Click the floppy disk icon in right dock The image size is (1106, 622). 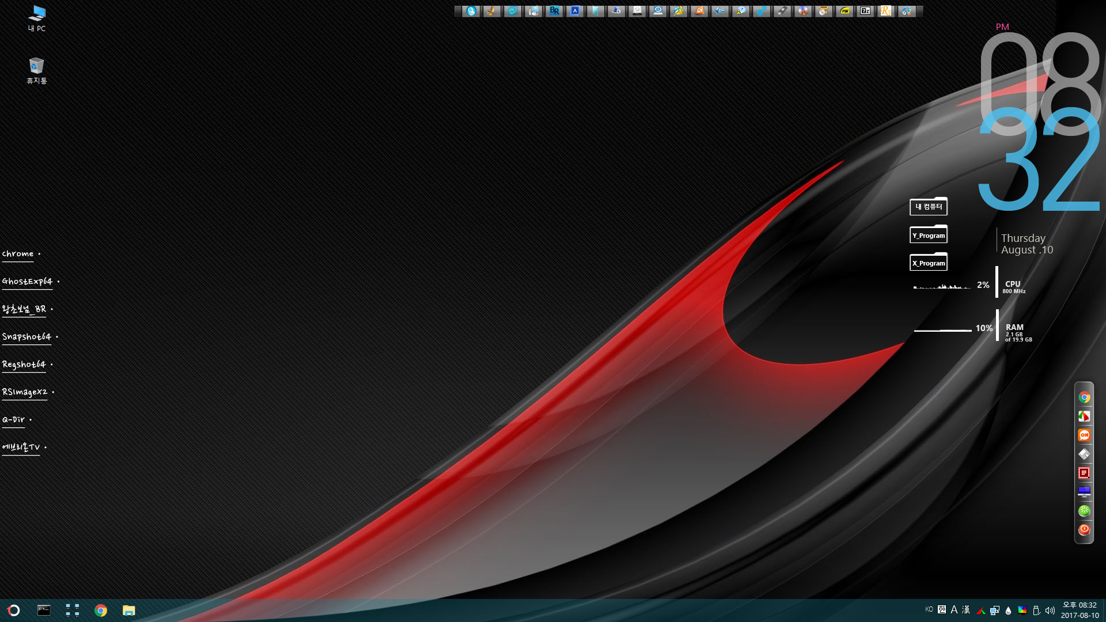point(1084,454)
